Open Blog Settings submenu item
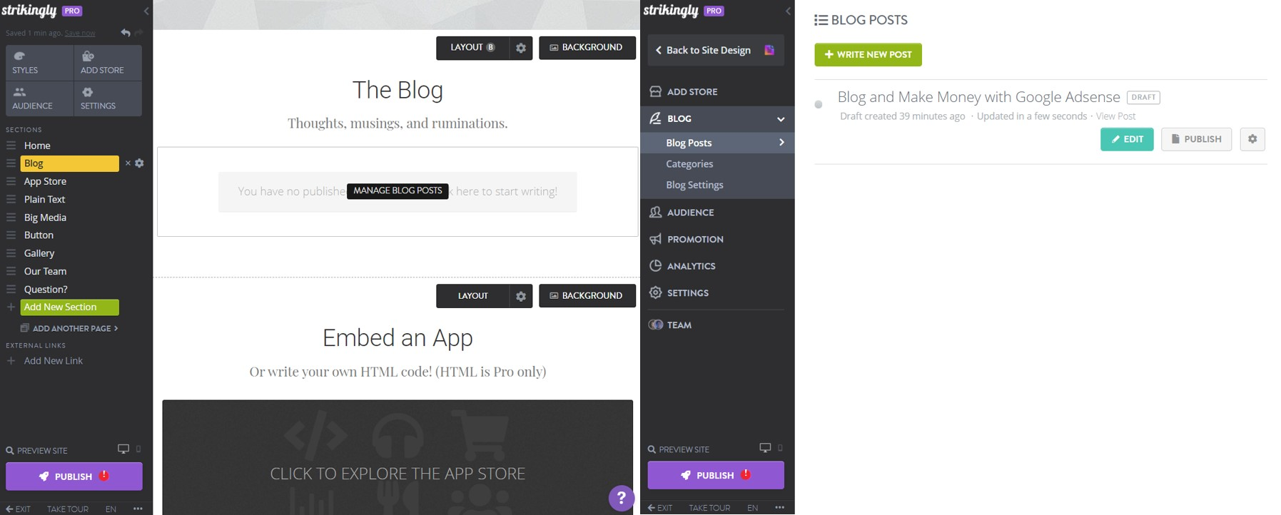 (x=694, y=185)
